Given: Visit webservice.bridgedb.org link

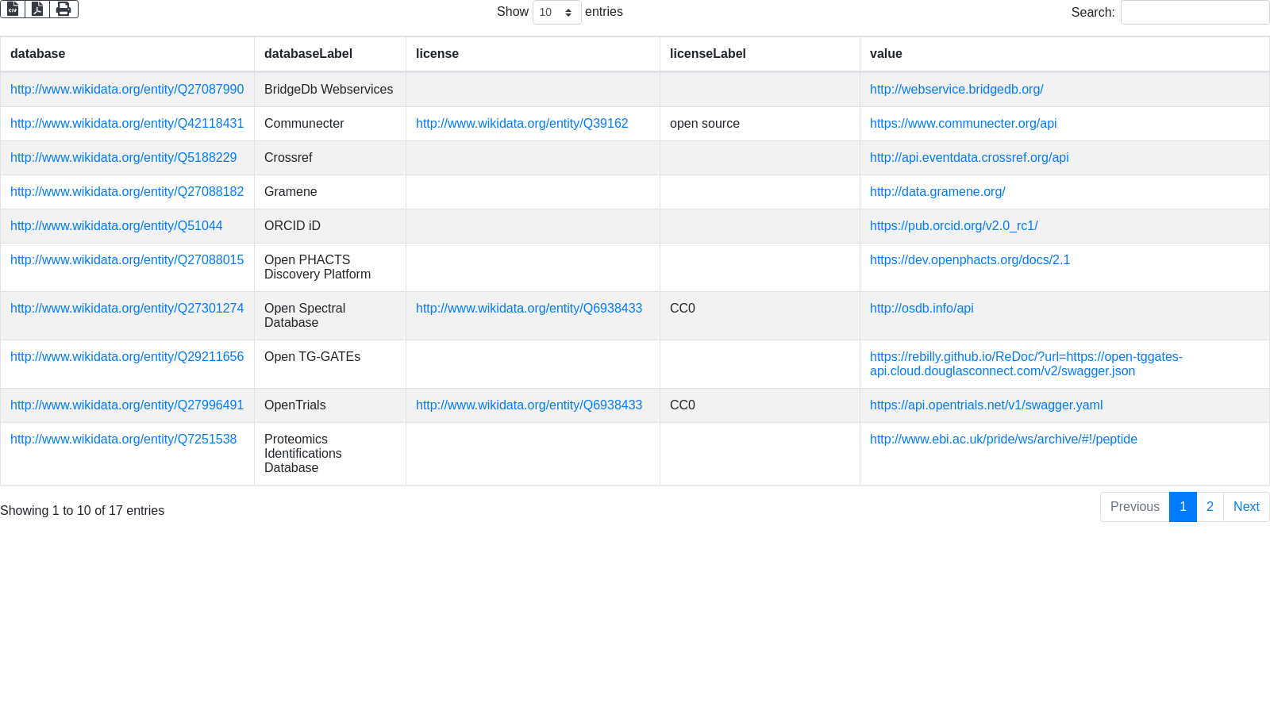Looking at the screenshot, I should pos(956,90).
